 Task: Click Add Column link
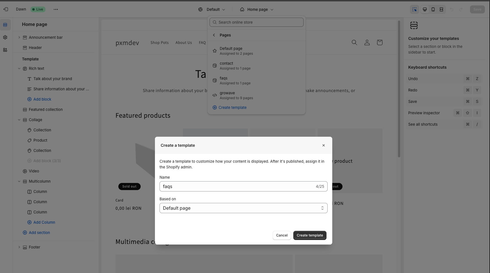[41, 222]
